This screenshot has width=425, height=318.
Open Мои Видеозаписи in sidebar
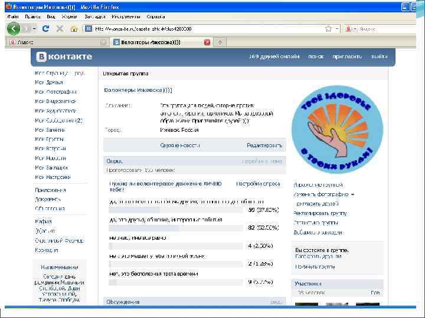55,101
